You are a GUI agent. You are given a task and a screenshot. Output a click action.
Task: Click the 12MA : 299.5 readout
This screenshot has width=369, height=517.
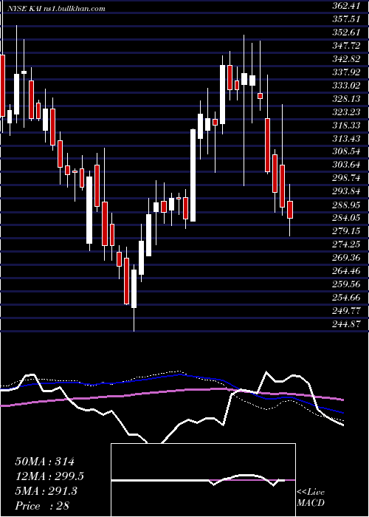click(x=49, y=476)
